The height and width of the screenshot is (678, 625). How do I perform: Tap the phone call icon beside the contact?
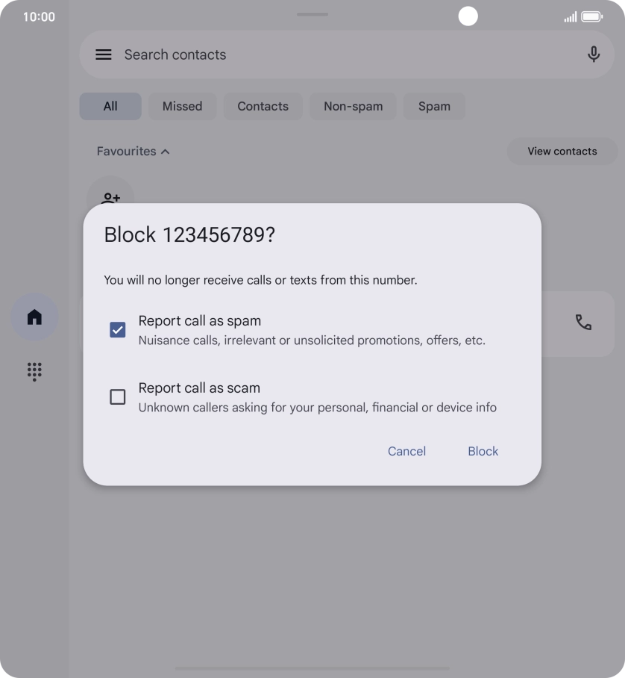[x=582, y=323]
